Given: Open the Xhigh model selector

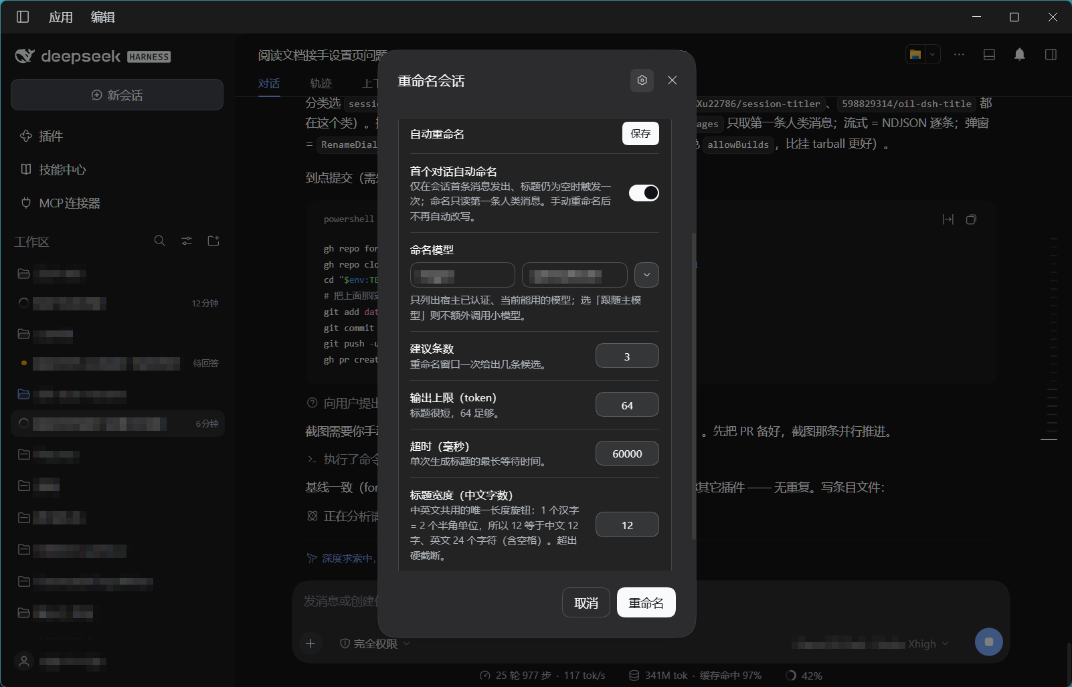Looking at the screenshot, I should tap(928, 644).
